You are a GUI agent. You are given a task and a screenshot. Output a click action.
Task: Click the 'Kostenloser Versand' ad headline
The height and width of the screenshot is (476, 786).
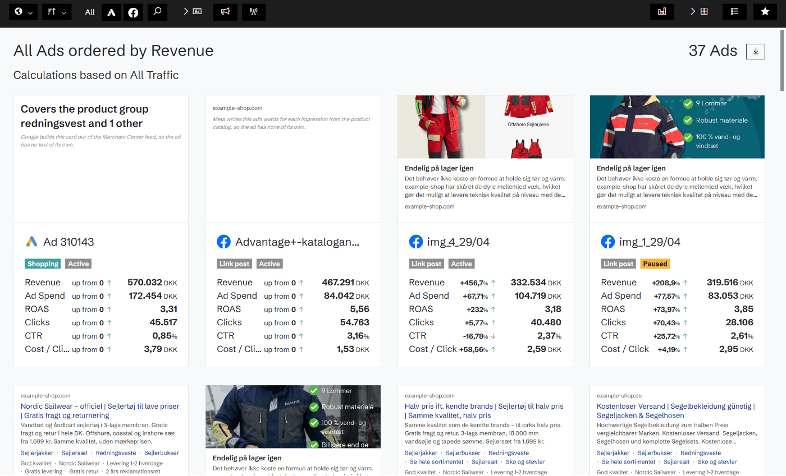pyautogui.click(x=676, y=411)
